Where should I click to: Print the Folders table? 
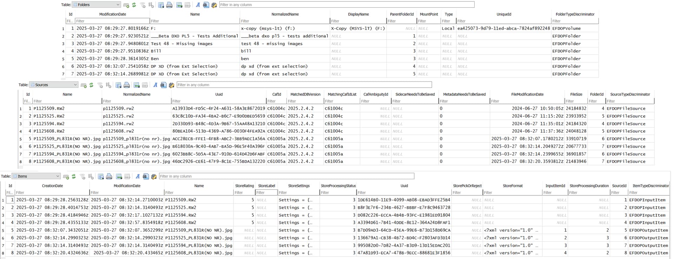tap(169, 5)
